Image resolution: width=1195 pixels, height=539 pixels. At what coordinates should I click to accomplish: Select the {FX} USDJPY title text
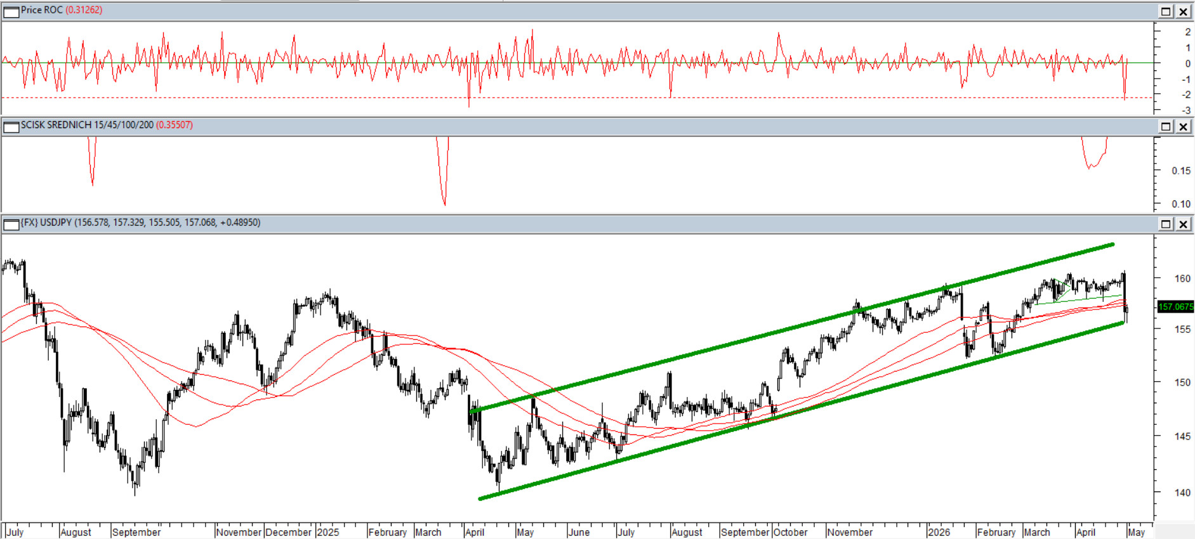click(46, 223)
